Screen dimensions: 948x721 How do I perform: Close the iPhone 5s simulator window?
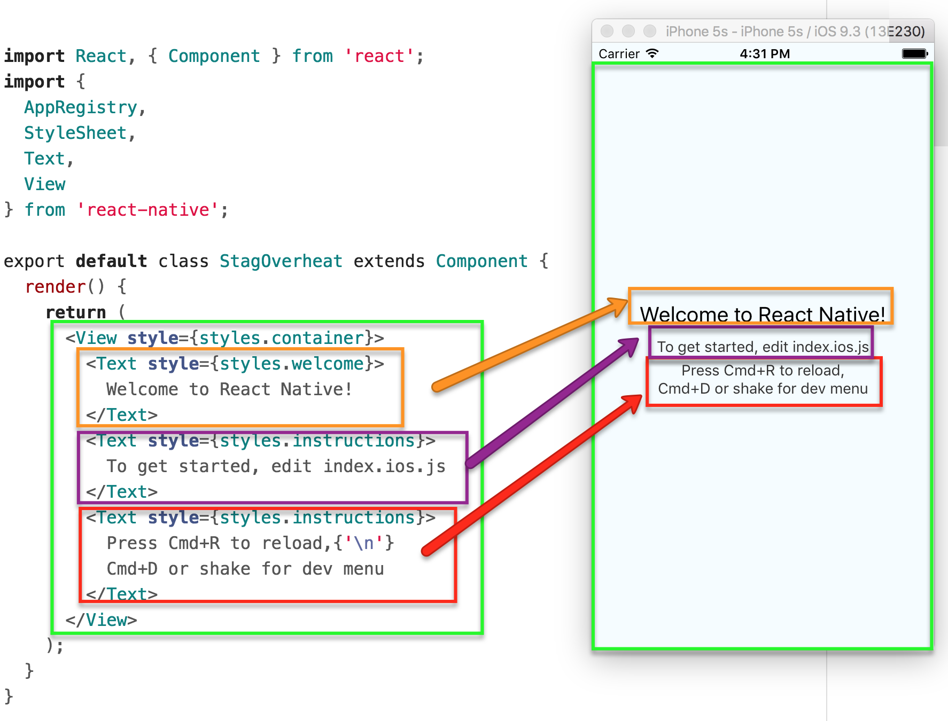coord(607,31)
